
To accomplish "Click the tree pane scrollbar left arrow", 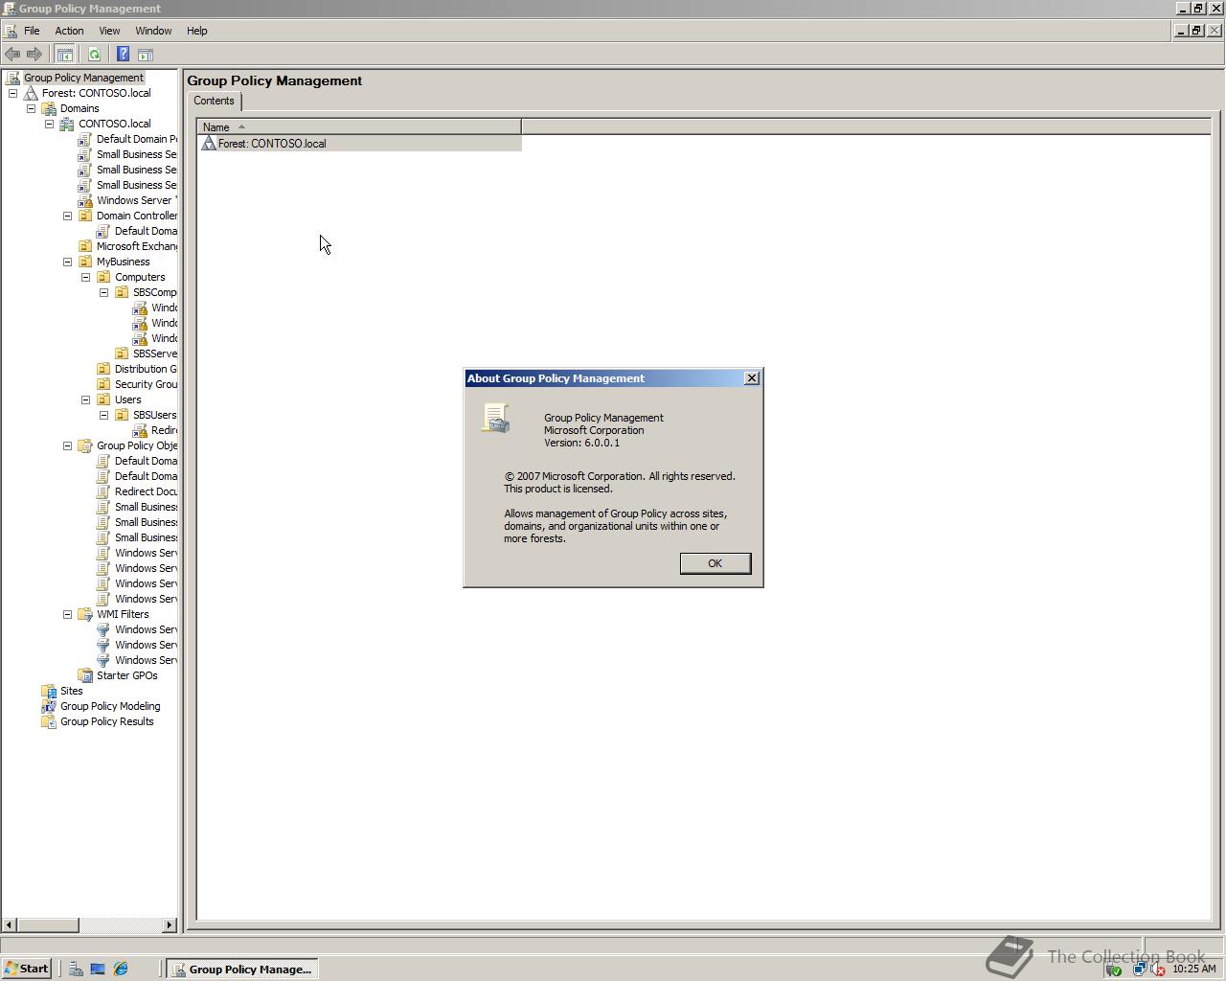I will tap(10, 924).
